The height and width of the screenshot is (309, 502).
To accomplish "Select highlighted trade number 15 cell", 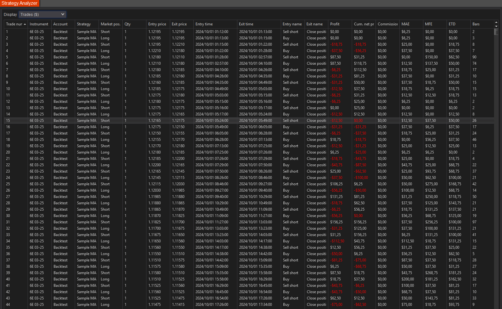I will coord(16,121).
